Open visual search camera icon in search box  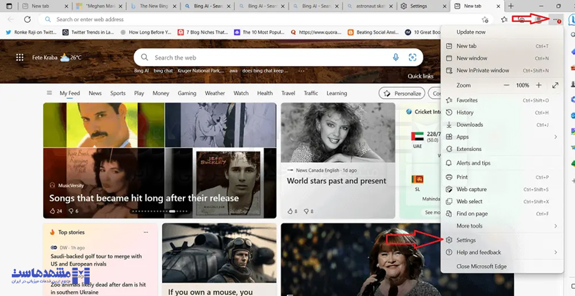[x=412, y=57]
